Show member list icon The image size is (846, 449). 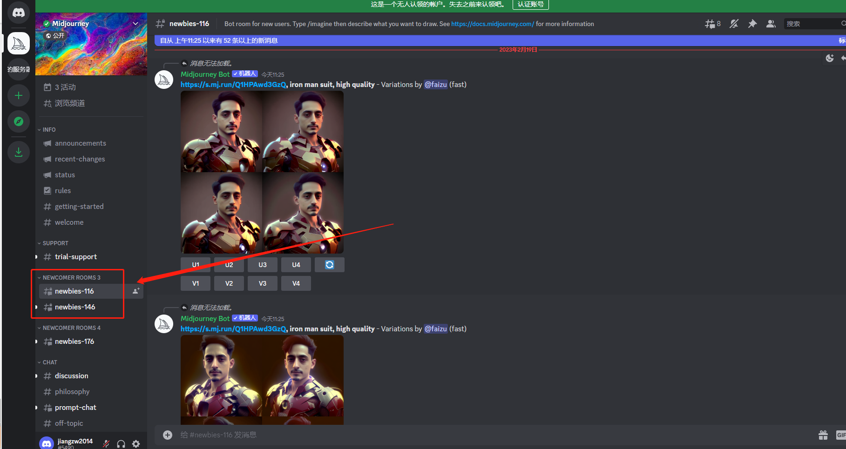pyautogui.click(x=771, y=24)
